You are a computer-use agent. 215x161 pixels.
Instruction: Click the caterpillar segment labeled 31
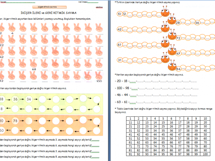point(120,60)
